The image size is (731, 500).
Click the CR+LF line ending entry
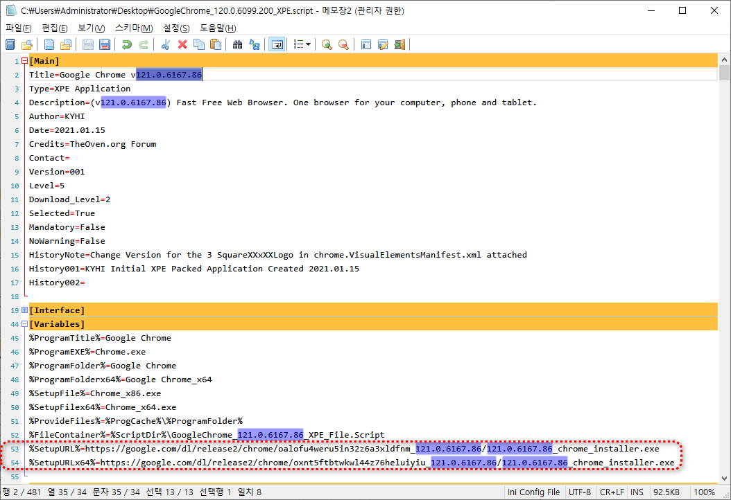click(x=612, y=492)
